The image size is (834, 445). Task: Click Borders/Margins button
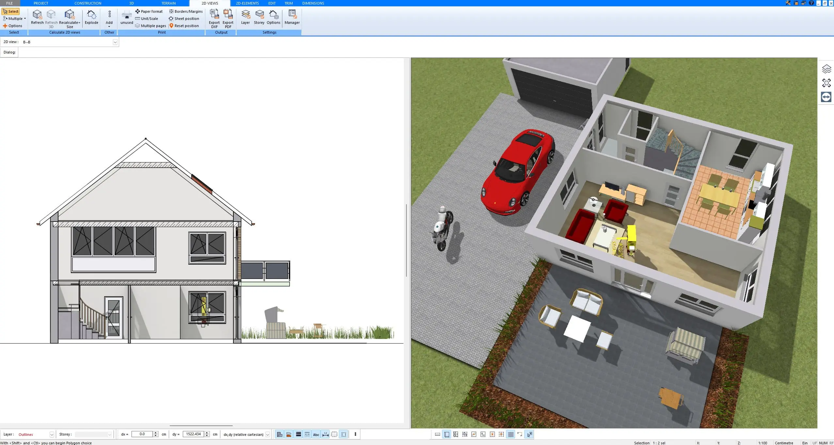pos(186,11)
